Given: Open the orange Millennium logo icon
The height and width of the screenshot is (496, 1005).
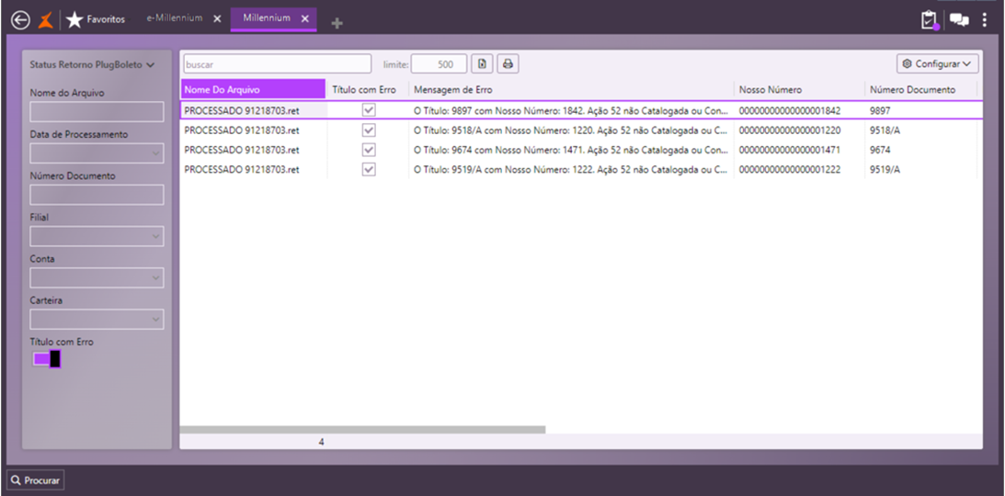Looking at the screenshot, I should coord(45,20).
